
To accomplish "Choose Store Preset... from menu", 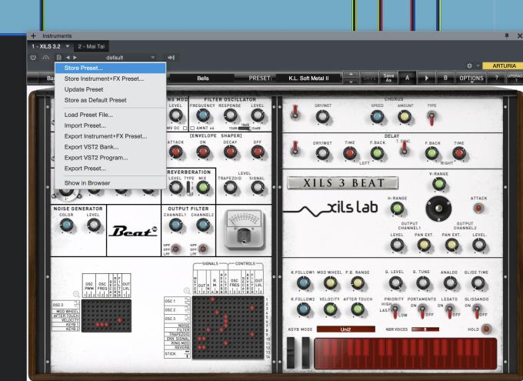I will tap(111, 68).
